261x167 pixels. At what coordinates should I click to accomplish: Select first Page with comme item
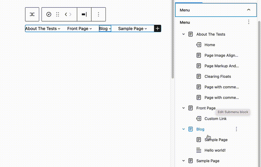222,87
